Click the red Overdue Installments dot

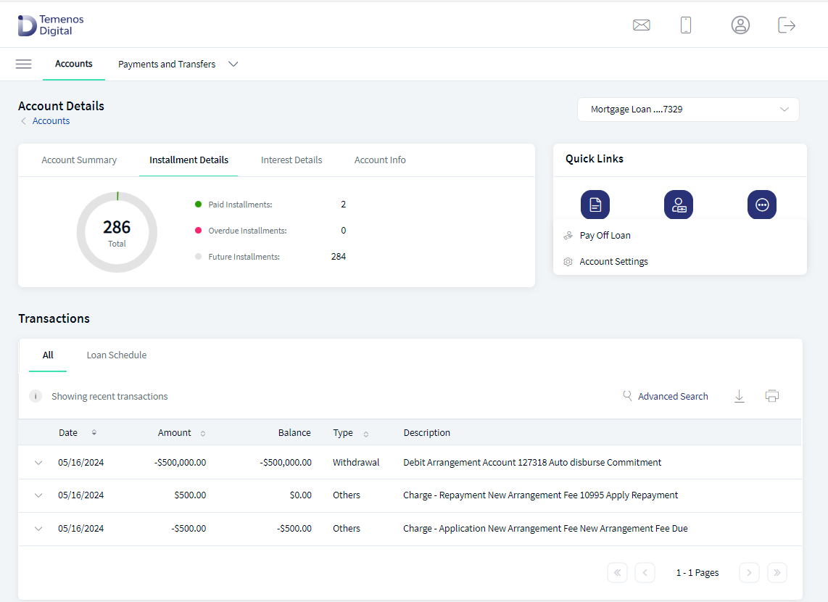point(199,230)
